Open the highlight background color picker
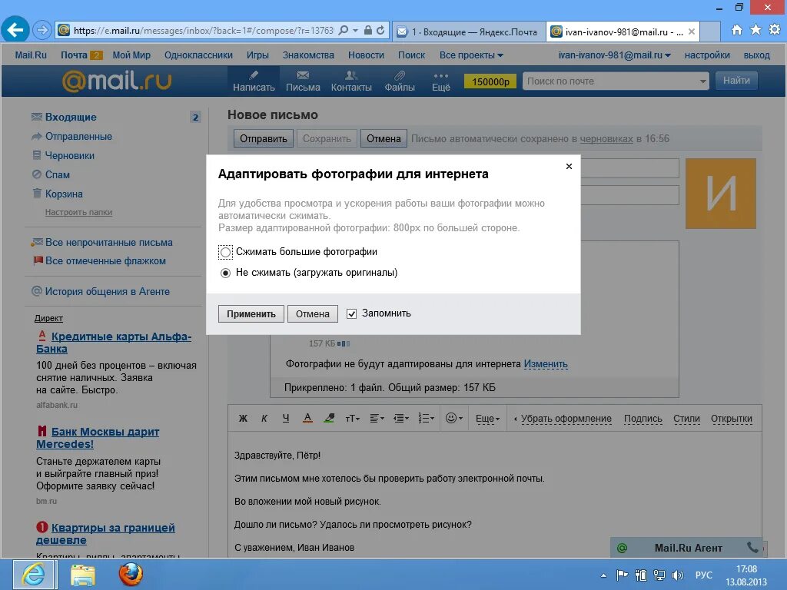Image resolution: width=787 pixels, height=590 pixels. (329, 419)
